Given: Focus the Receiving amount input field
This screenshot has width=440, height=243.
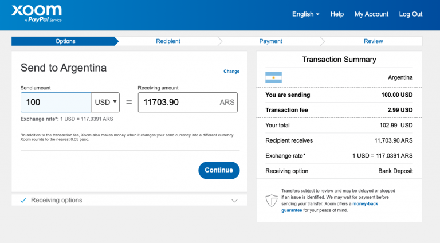Looking at the screenshot, I should 188,102.
